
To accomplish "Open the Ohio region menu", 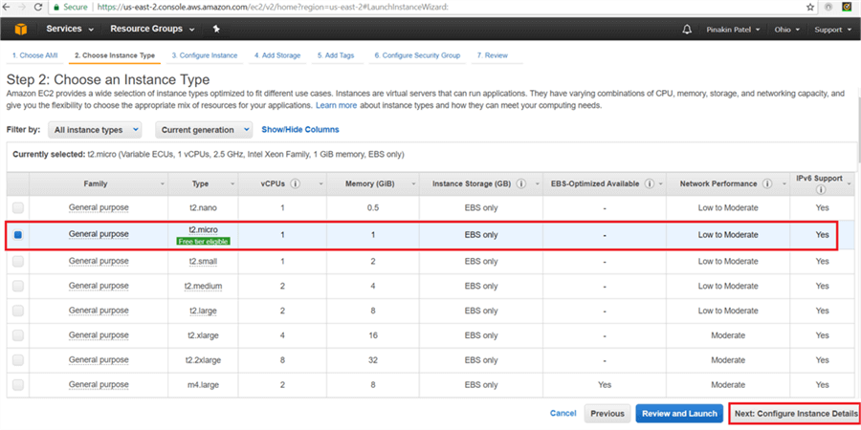I will tap(787, 30).
